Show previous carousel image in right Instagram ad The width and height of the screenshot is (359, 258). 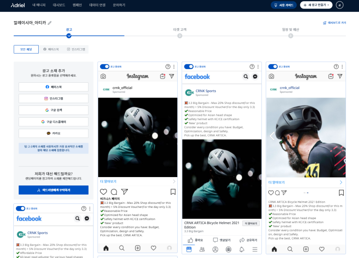[272, 136]
